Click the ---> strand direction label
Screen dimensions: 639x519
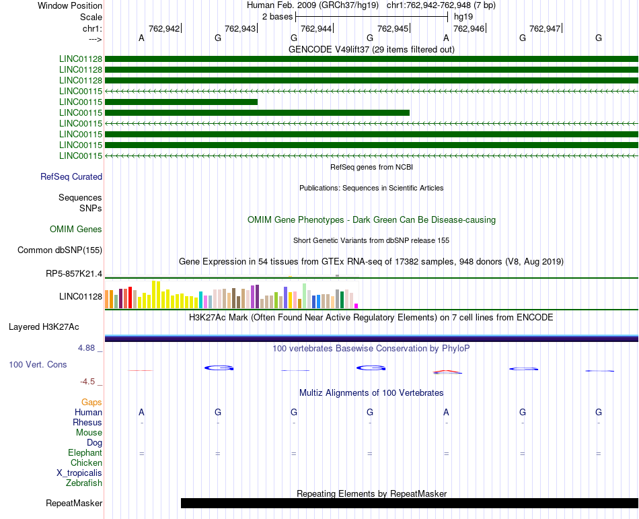(x=96, y=39)
